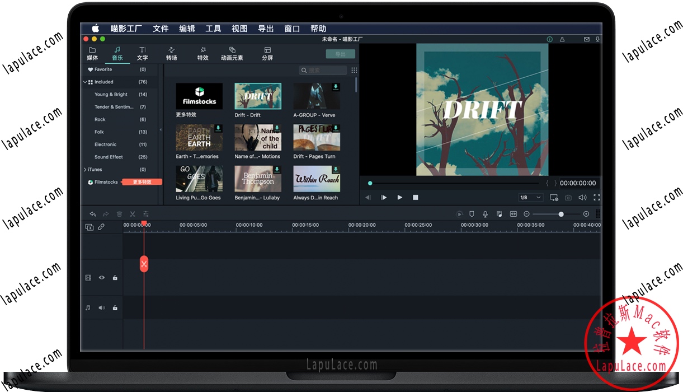Click the split scissors icon in timeline toolbar

pos(133,214)
